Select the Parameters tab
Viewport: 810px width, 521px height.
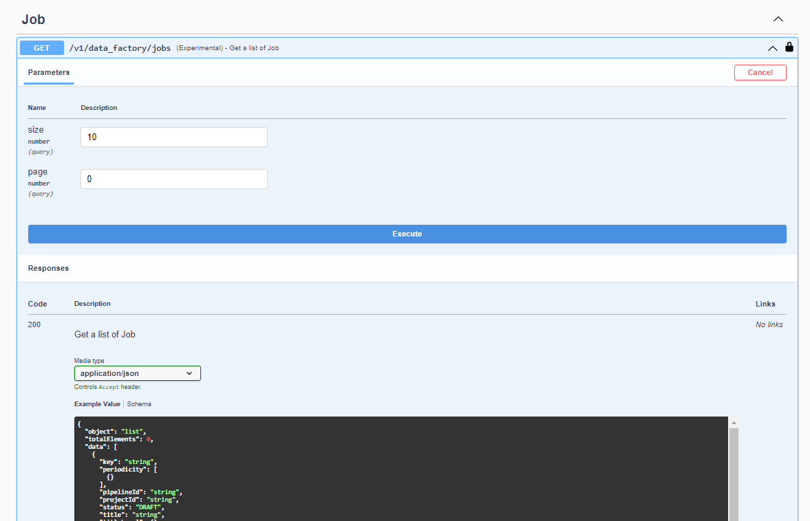point(49,72)
